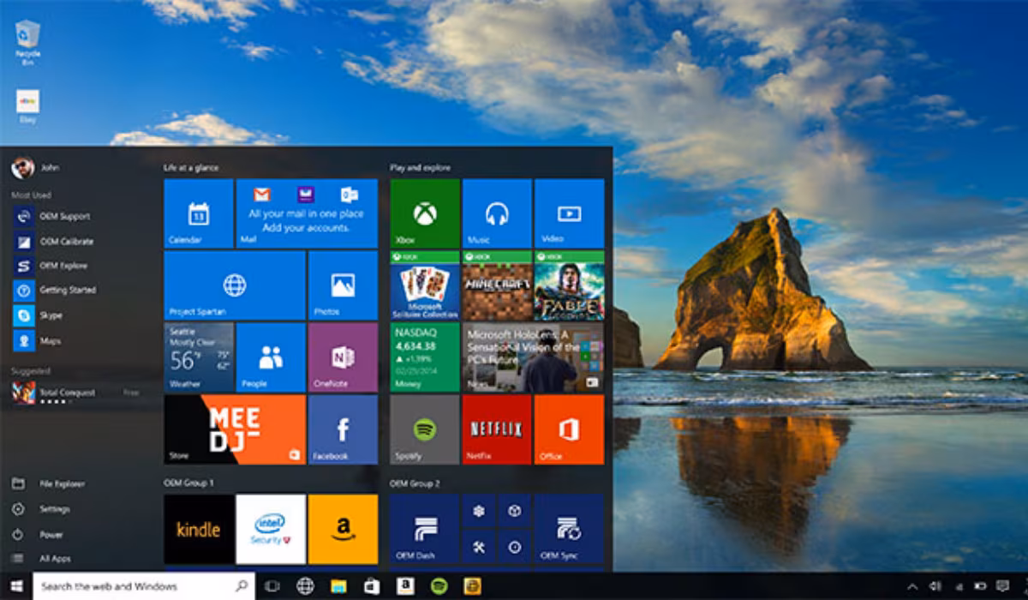Open the Seattle Weather tile
The image size is (1028, 600).
click(x=199, y=357)
